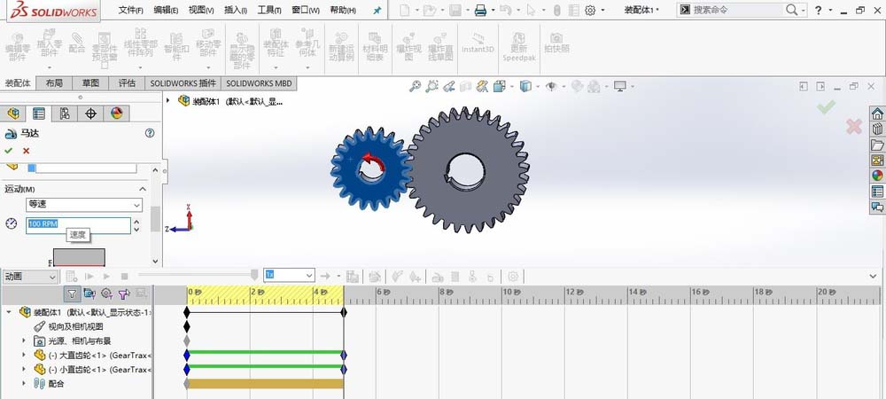Image resolution: width=886 pixels, height=399 pixels.
Task: Switch to the 评估 tab
Action: (x=127, y=83)
